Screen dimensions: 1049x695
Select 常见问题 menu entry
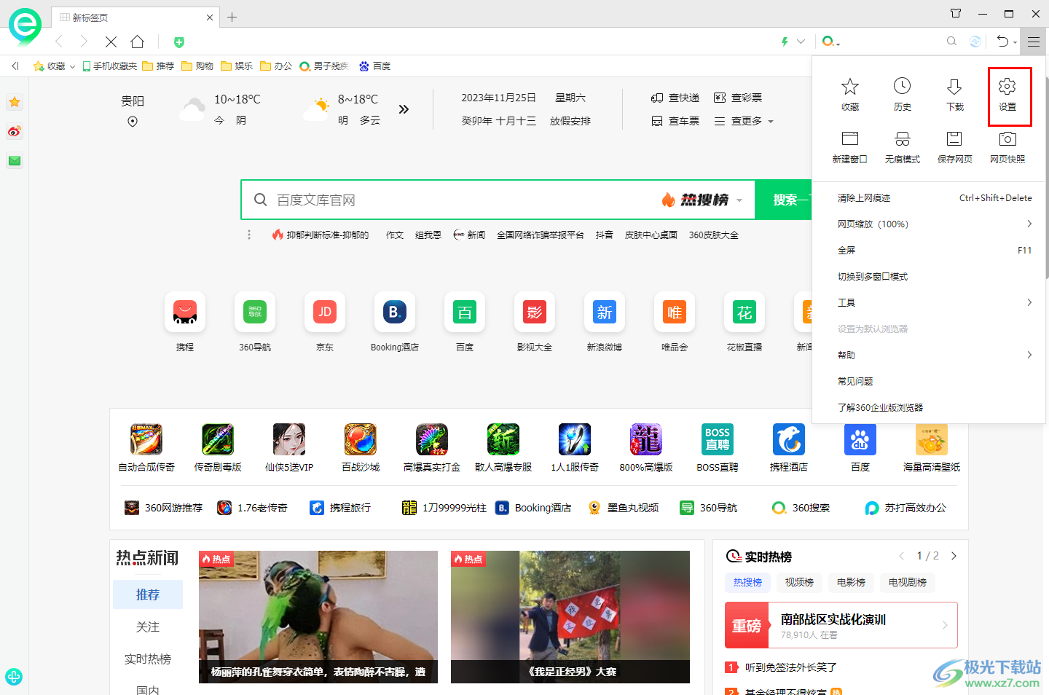click(929, 381)
